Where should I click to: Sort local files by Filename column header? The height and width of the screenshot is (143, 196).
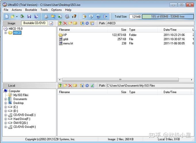[x=82, y=92]
